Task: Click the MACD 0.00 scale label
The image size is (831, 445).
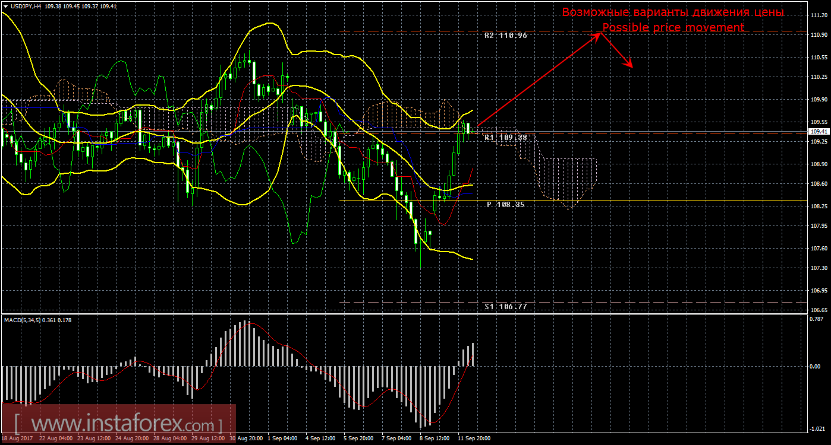Action: coord(815,366)
